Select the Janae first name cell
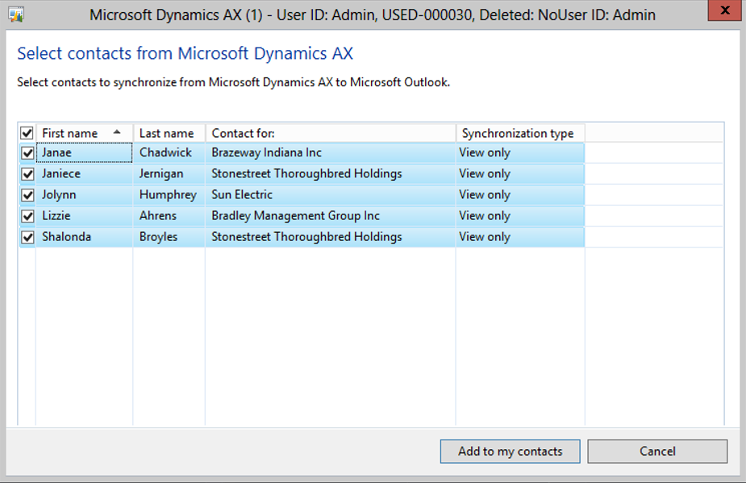 [x=83, y=153]
